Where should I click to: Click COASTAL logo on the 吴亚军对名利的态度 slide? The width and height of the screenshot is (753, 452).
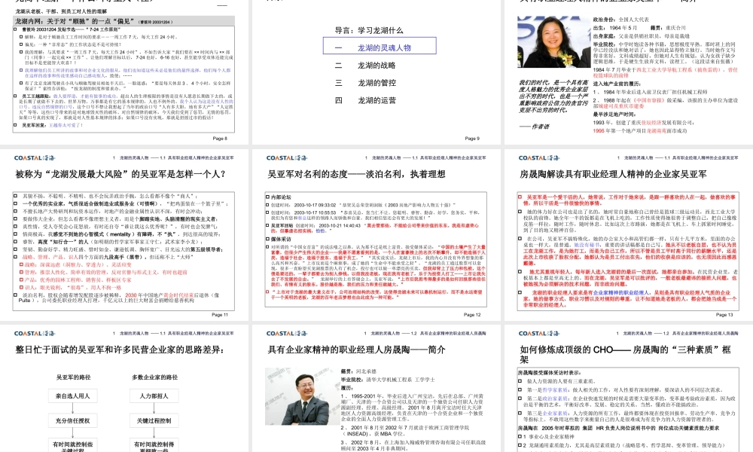(287, 157)
